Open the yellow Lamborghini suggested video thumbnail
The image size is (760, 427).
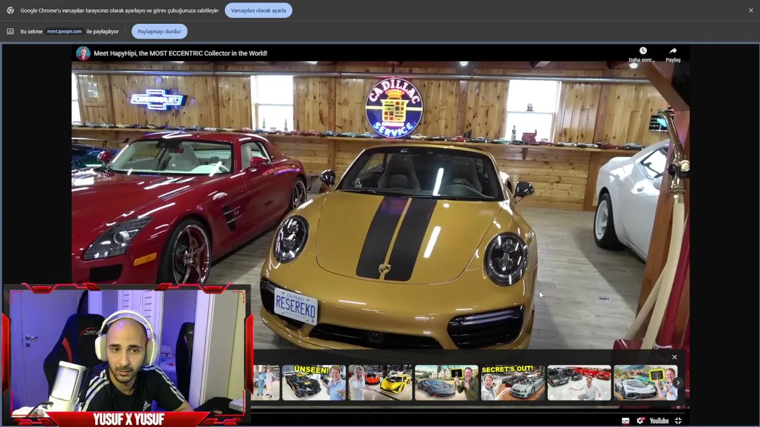coord(380,383)
